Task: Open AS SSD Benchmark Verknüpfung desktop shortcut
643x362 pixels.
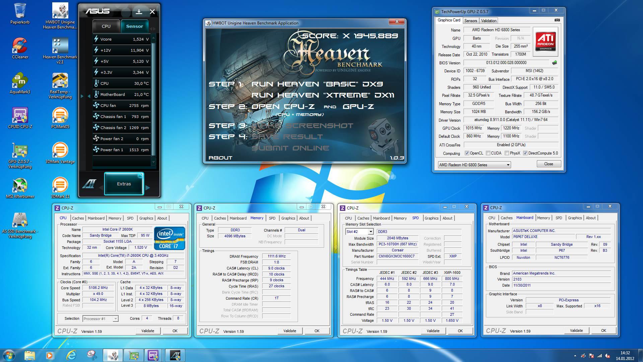Action: (x=20, y=225)
